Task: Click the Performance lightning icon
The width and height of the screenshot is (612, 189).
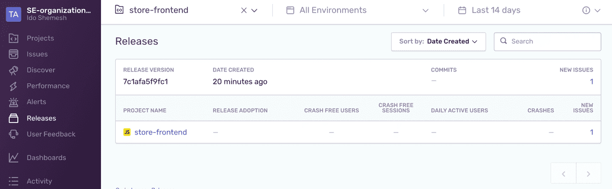Action: pyautogui.click(x=14, y=86)
